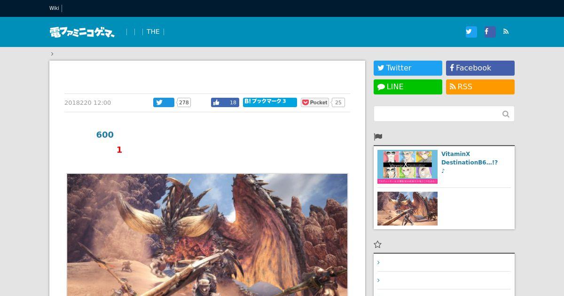Add a Hatena bookmark (B! ブックマーク)
Viewport: 564px width, 296px height.
[270, 102]
